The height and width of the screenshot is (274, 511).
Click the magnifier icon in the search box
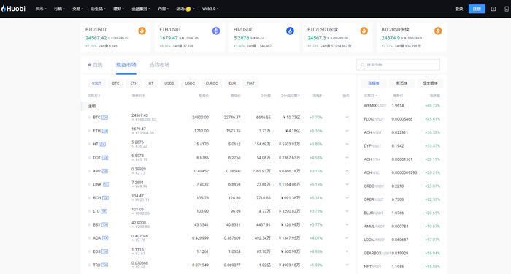click(362, 65)
